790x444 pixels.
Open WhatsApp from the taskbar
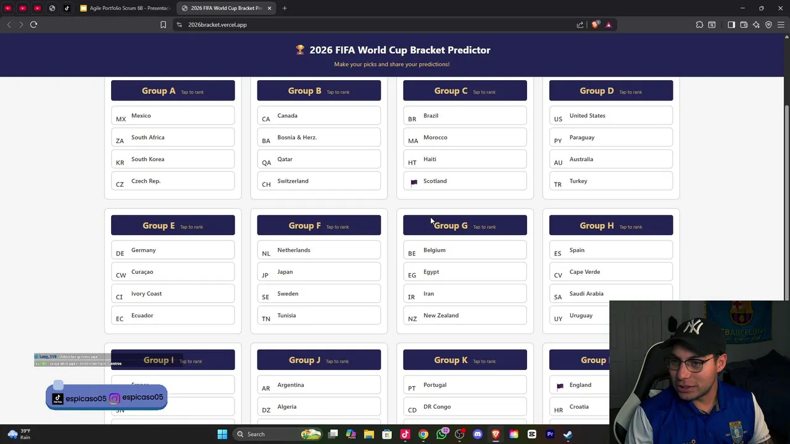point(441,434)
